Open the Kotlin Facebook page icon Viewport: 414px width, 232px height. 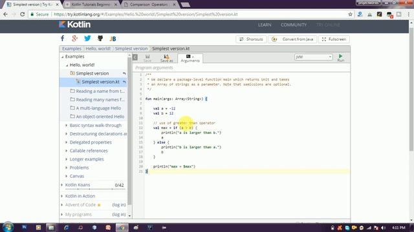tap(62, 39)
